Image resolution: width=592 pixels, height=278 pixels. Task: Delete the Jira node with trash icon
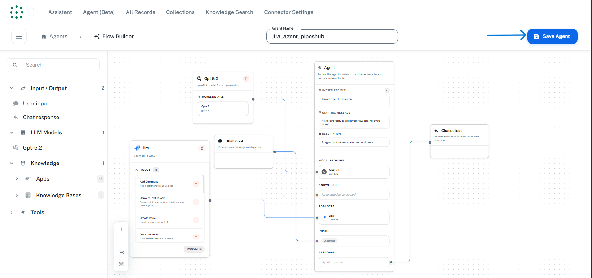pyautogui.click(x=202, y=148)
